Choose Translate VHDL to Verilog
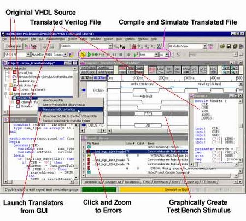Viewport: 246px width, 221px height. (71, 109)
